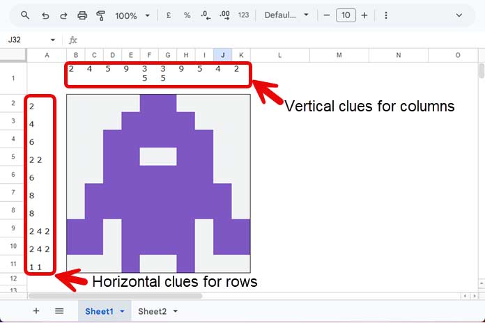Activate the paint format tool
The width and height of the screenshot is (485, 323).
click(100, 15)
